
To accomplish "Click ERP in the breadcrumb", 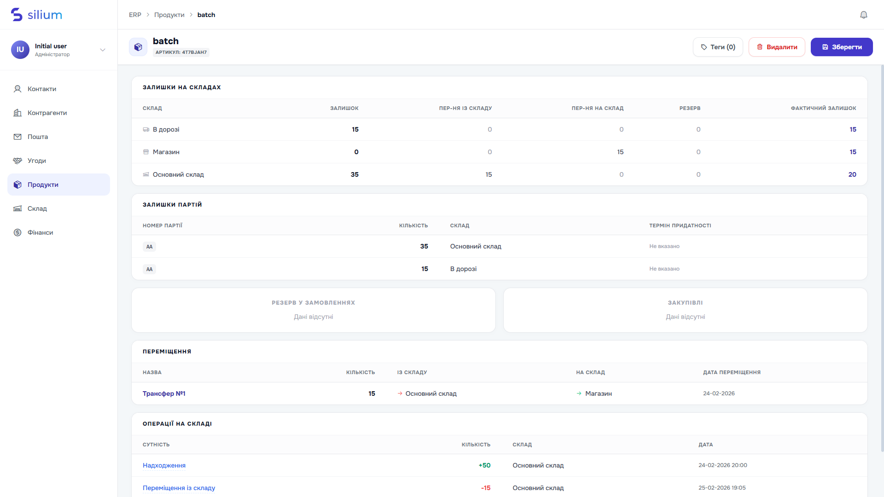I will pyautogui.click(x=135, y=15).
